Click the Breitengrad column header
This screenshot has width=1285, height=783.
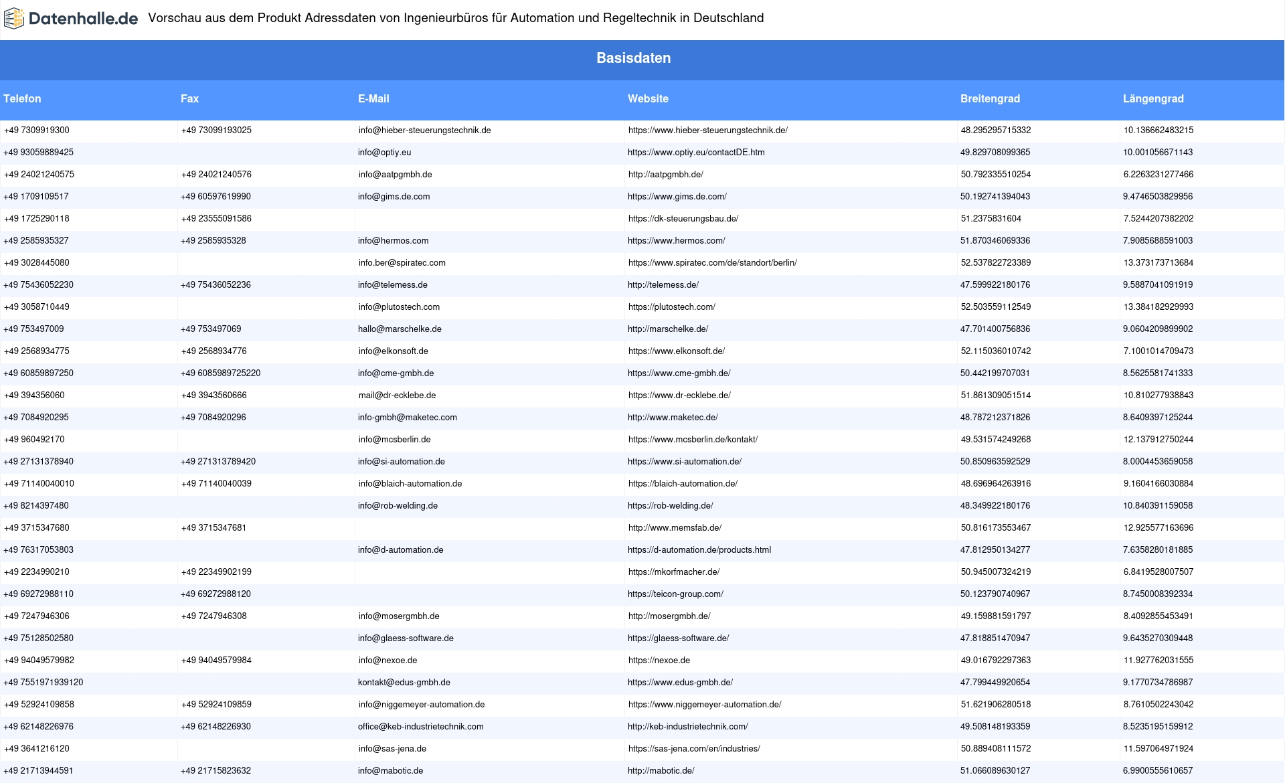pos(990,99)
